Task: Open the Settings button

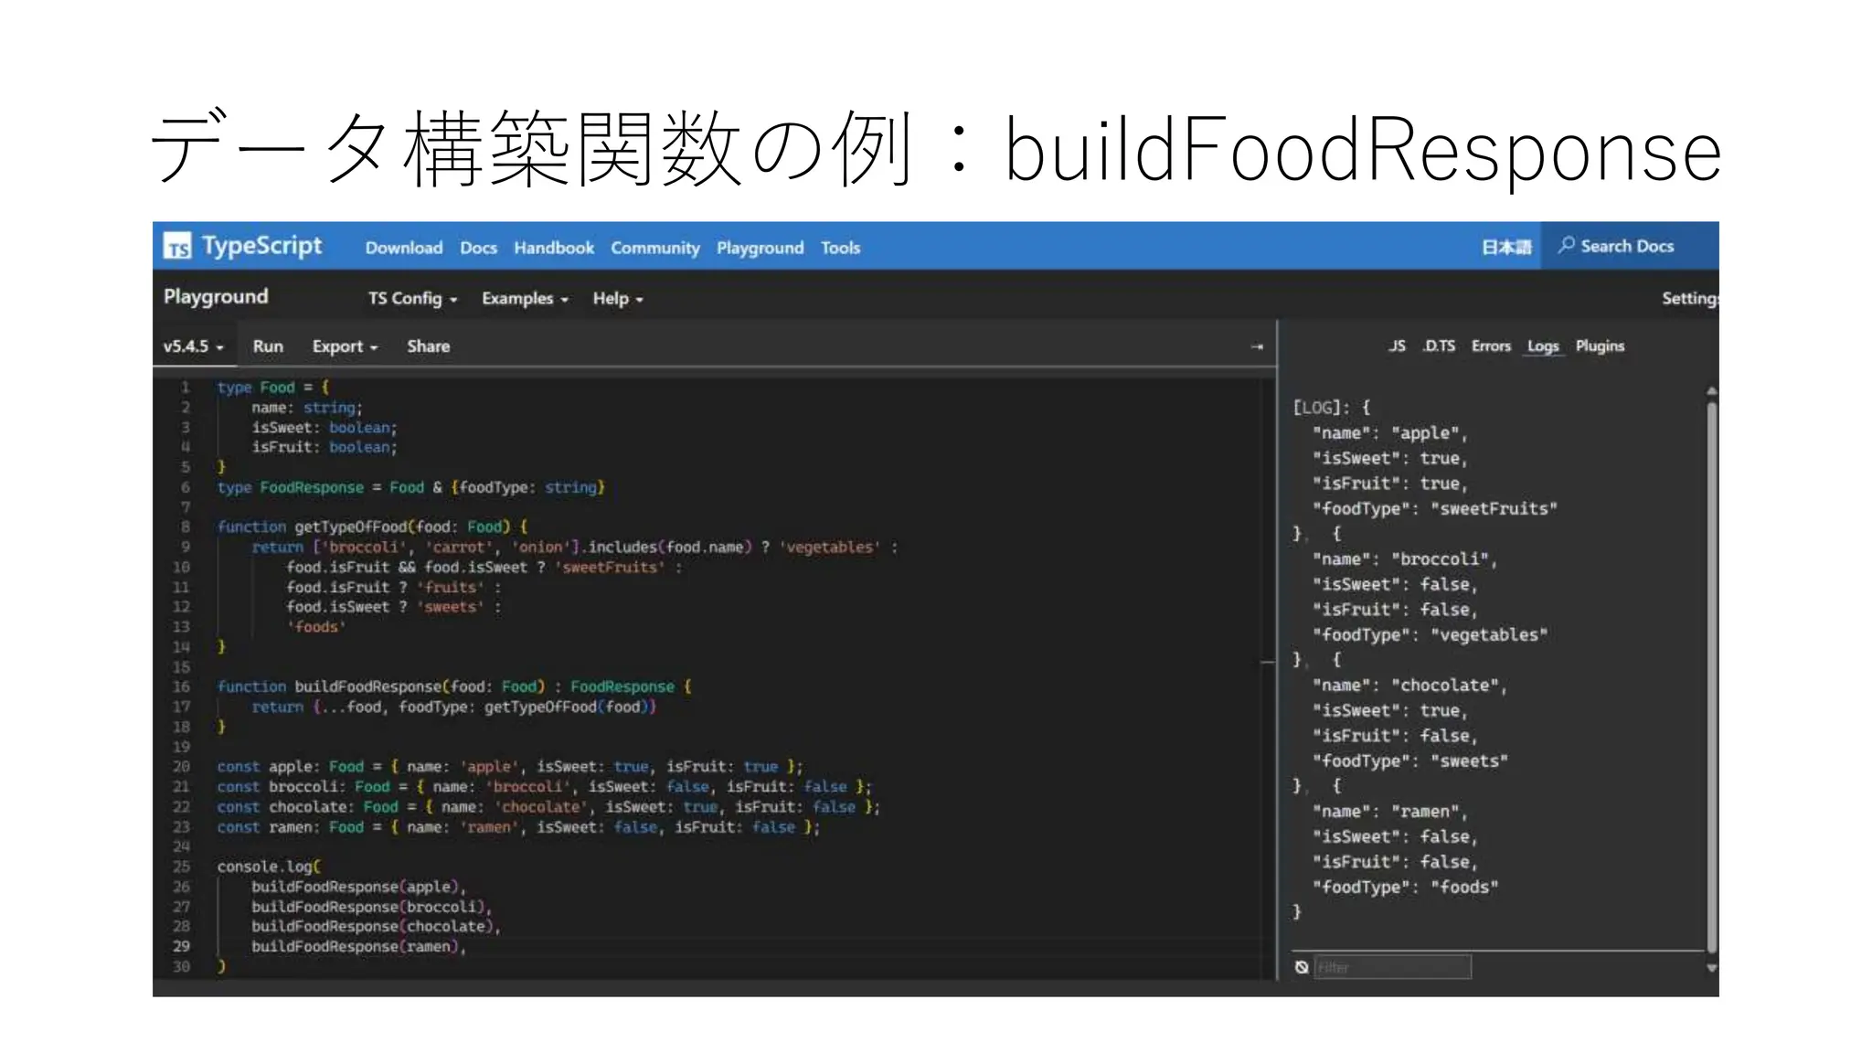Action: (x=1689, y=298)
